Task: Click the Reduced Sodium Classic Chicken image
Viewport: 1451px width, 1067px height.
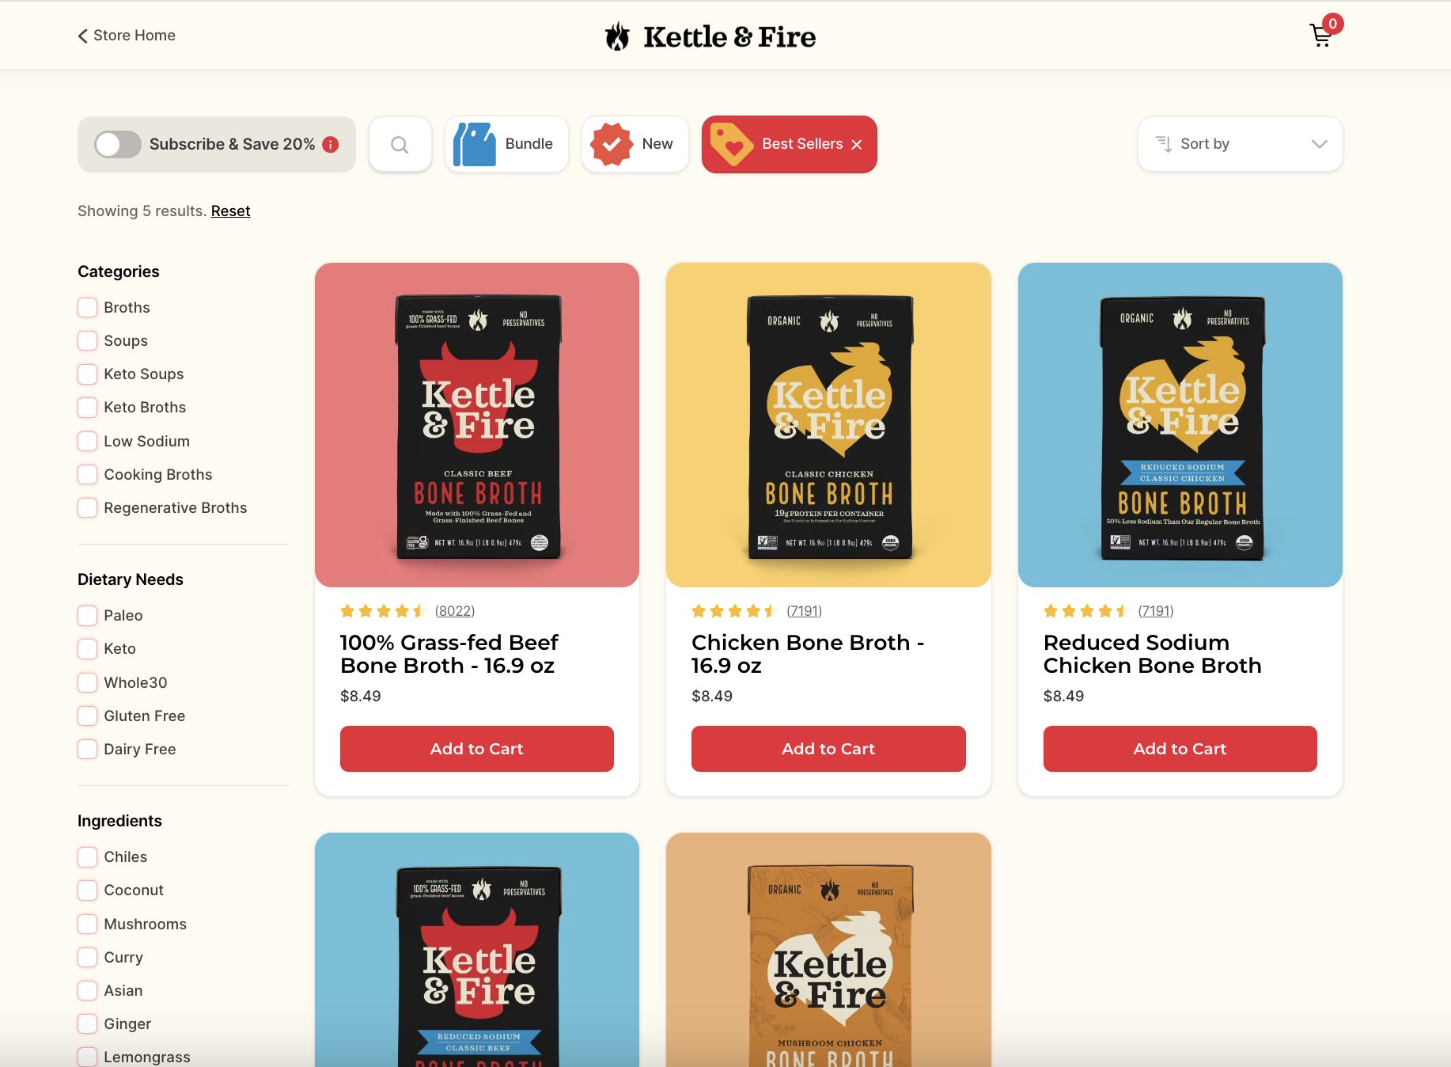Action: coord(1180,425)
